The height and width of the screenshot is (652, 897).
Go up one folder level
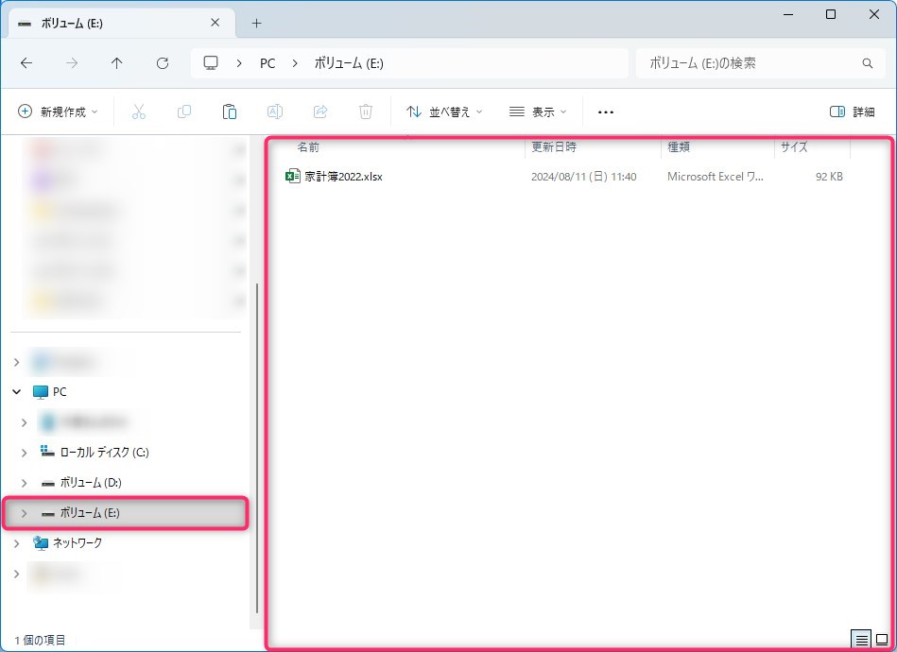tap(117, 63)
